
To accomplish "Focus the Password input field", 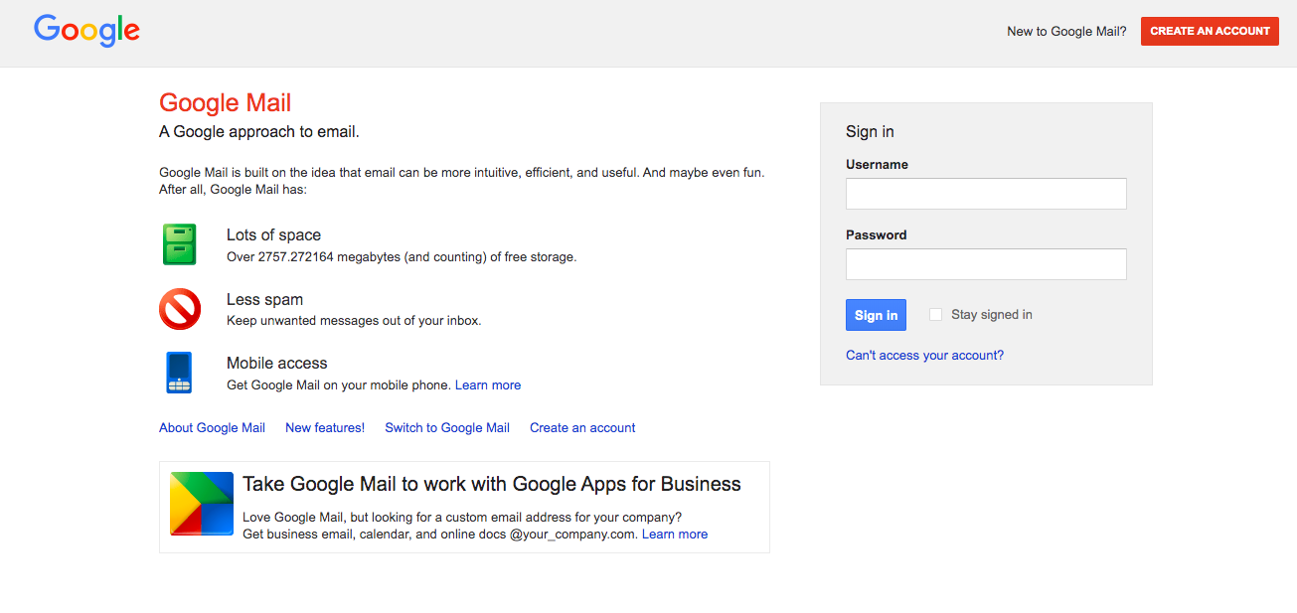I will [986, 264].
